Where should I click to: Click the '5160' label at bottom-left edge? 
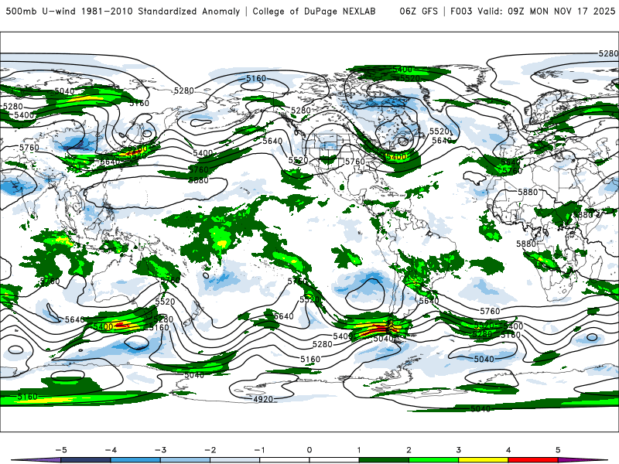pos(27,397)
